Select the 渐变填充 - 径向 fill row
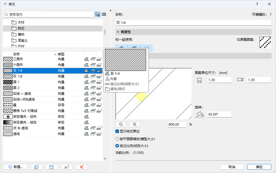The image size is (276, 173). [x=53, y=117]
